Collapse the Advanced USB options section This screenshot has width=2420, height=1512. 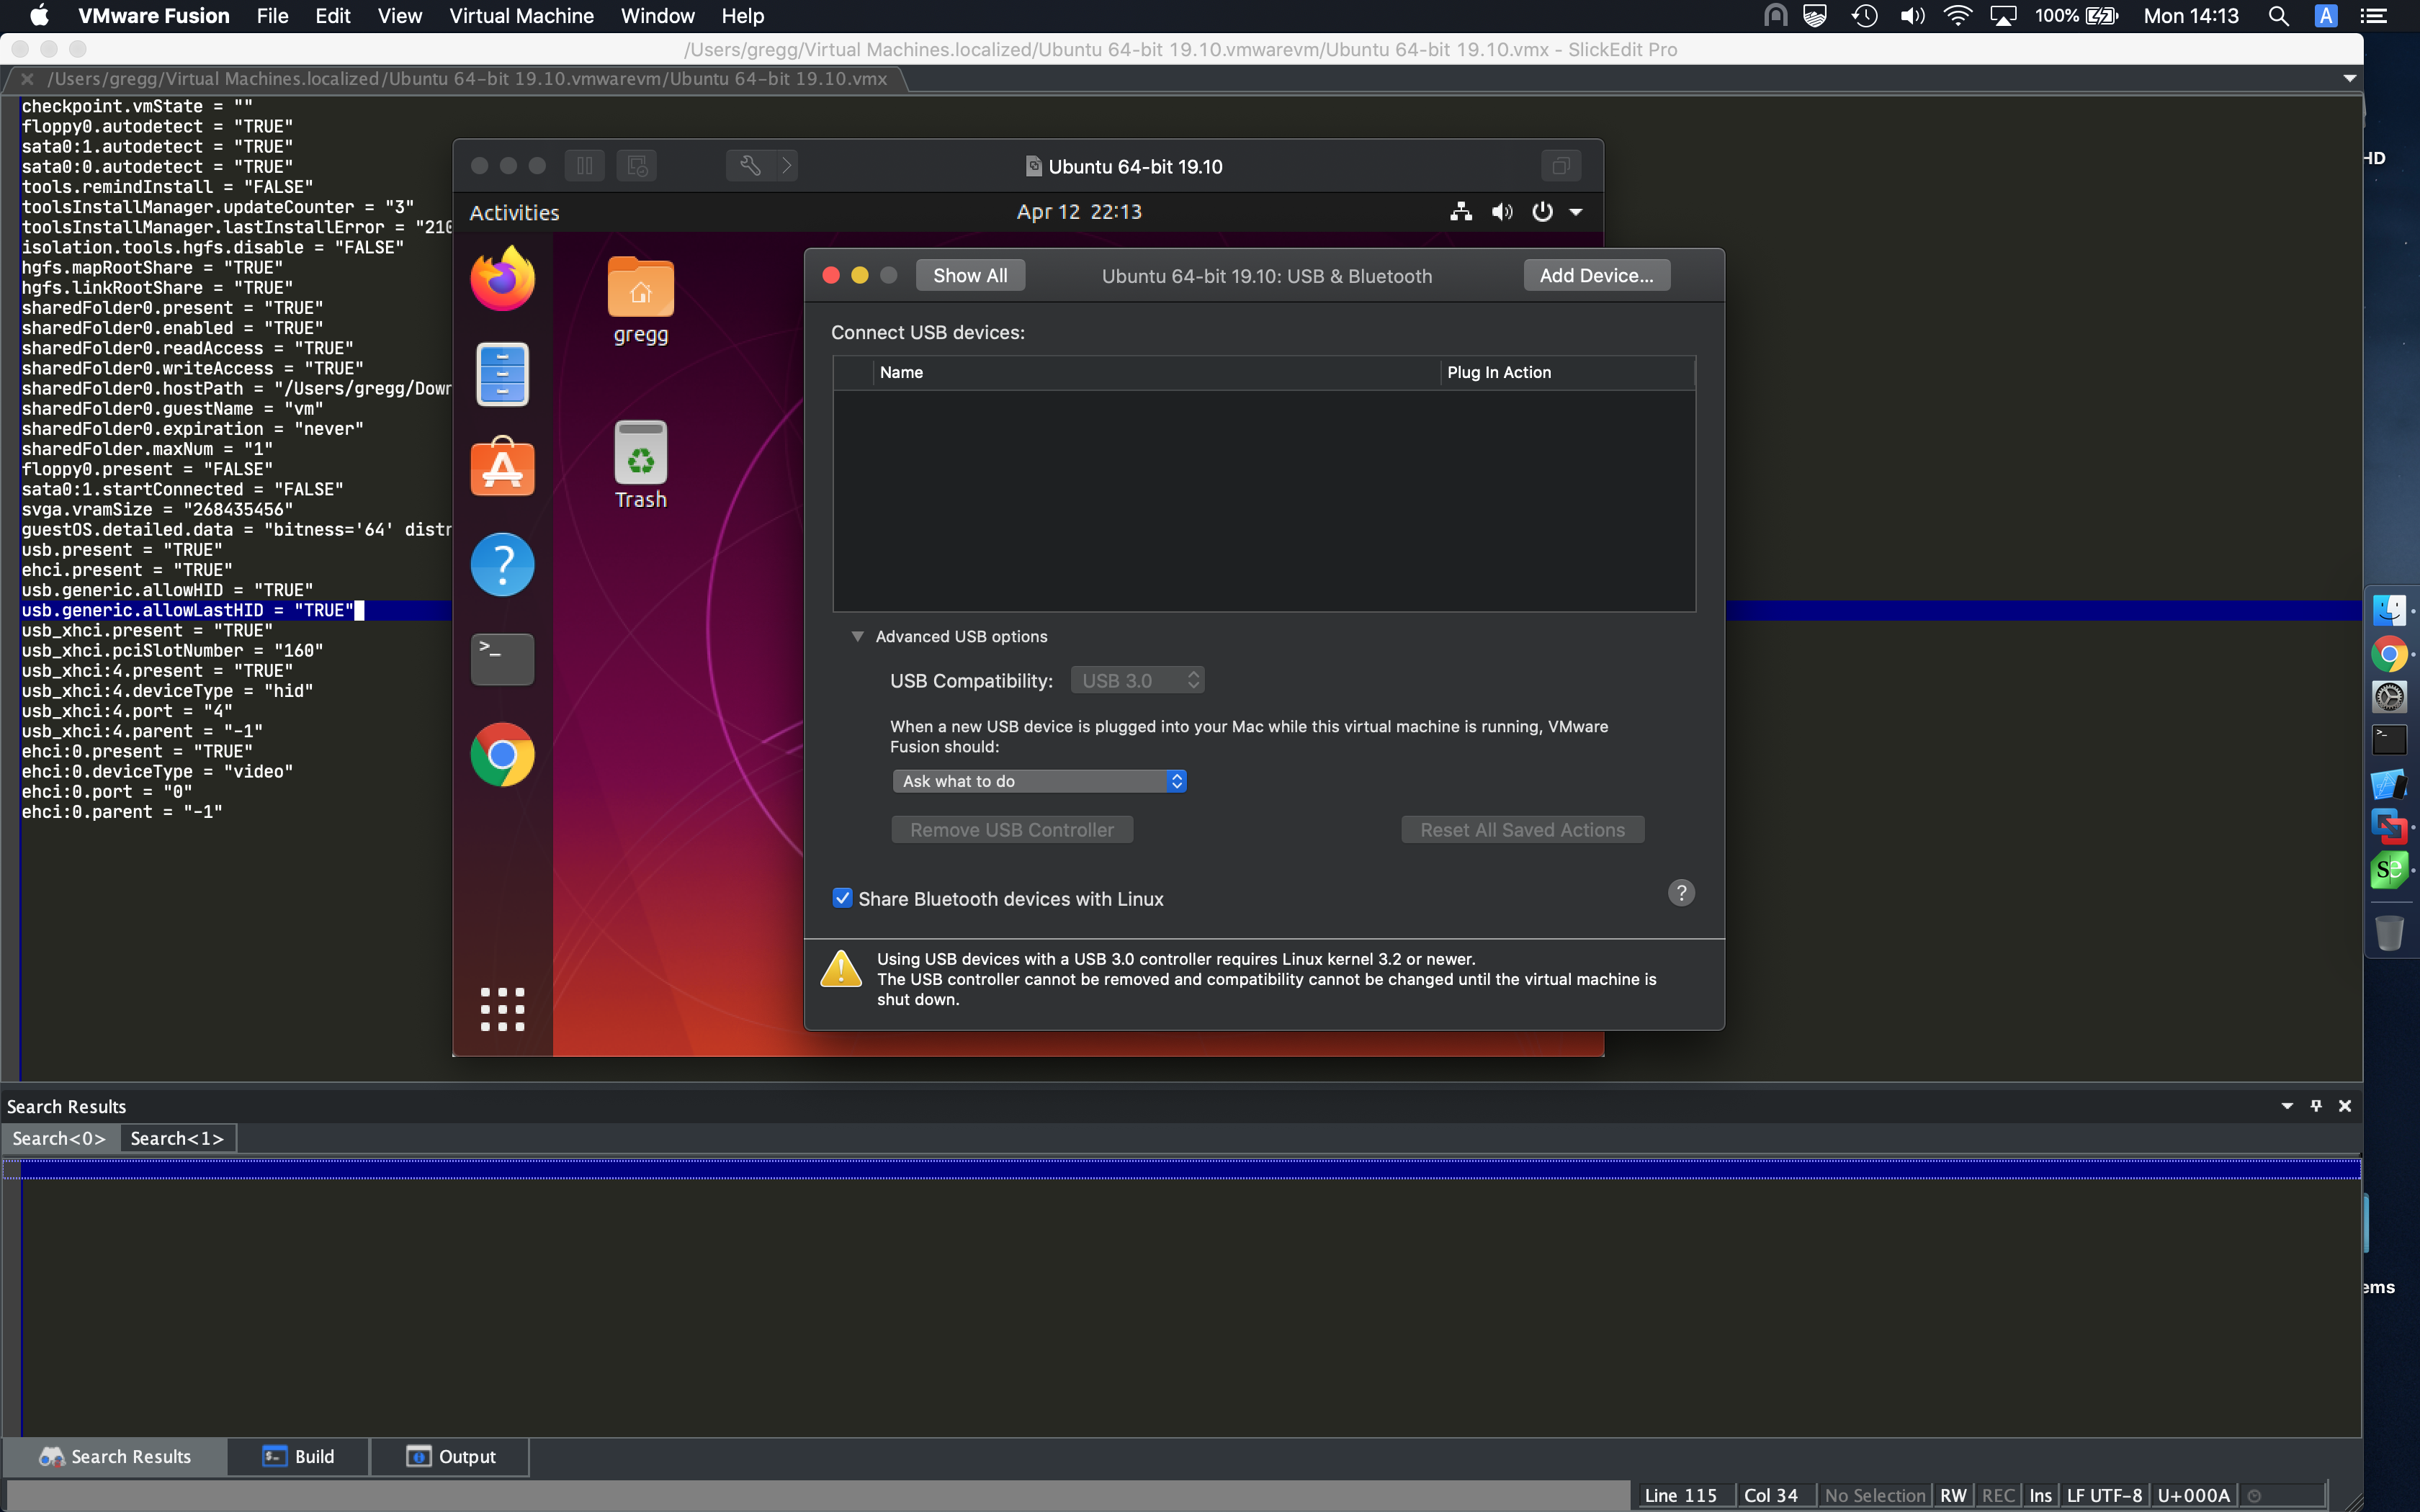pyautogui.click(x=857, y=636)
